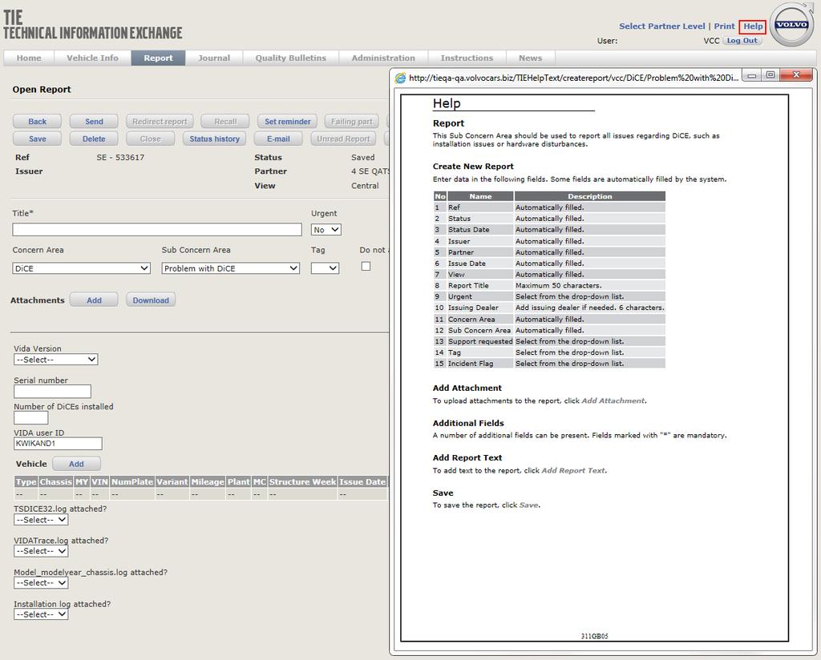
Task: Click the '311GB05' code at Help page bottom
Action: click(594, 636)
